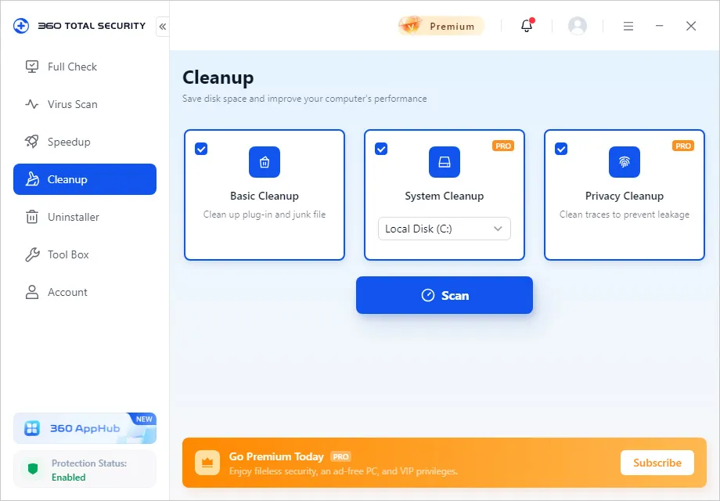Click the crown icon in premium banner
The image size is (720, 501).
click(x=207, y=463)
